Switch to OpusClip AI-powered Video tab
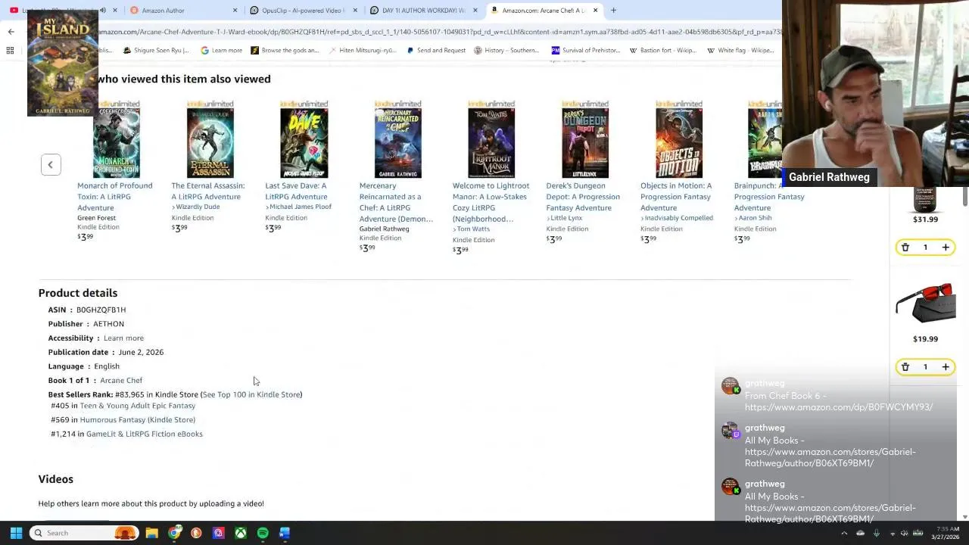 click(303, 11)
